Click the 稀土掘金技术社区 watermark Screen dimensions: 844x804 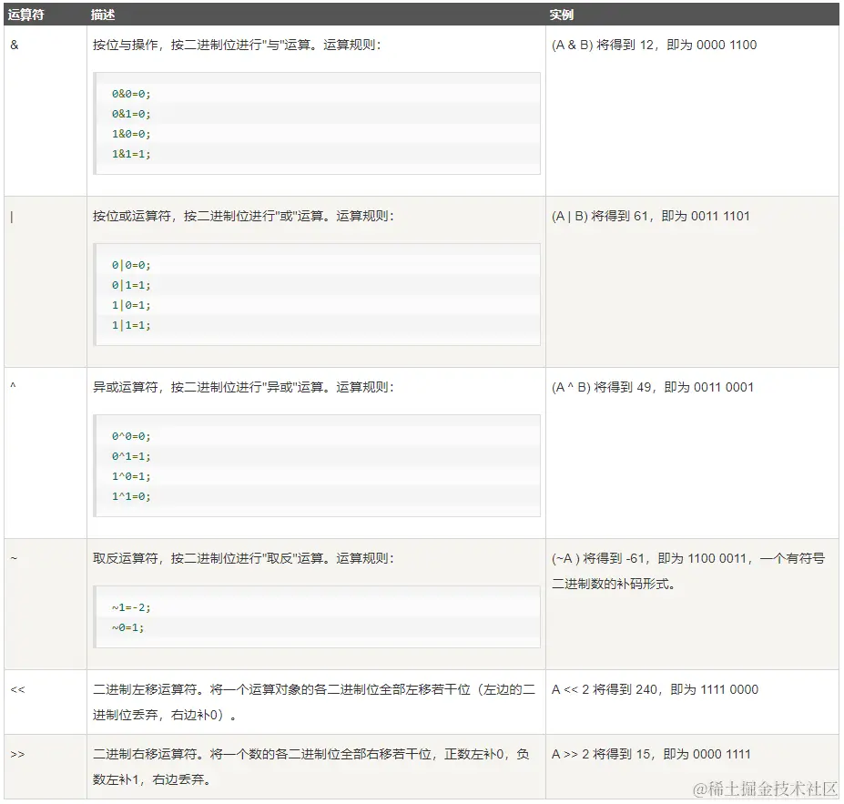coord(768,789)
